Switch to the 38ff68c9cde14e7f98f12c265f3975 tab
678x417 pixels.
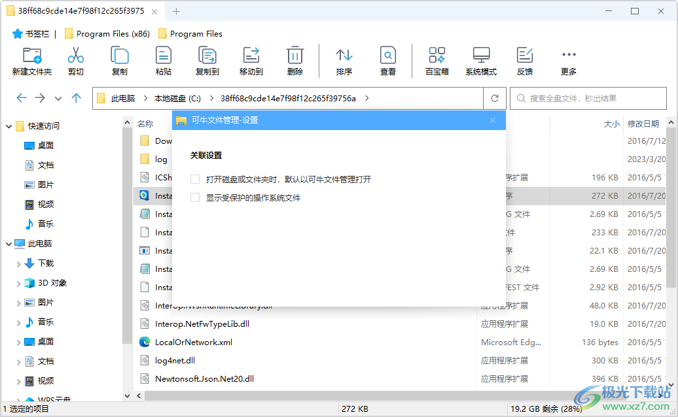(x=81, y=11)
